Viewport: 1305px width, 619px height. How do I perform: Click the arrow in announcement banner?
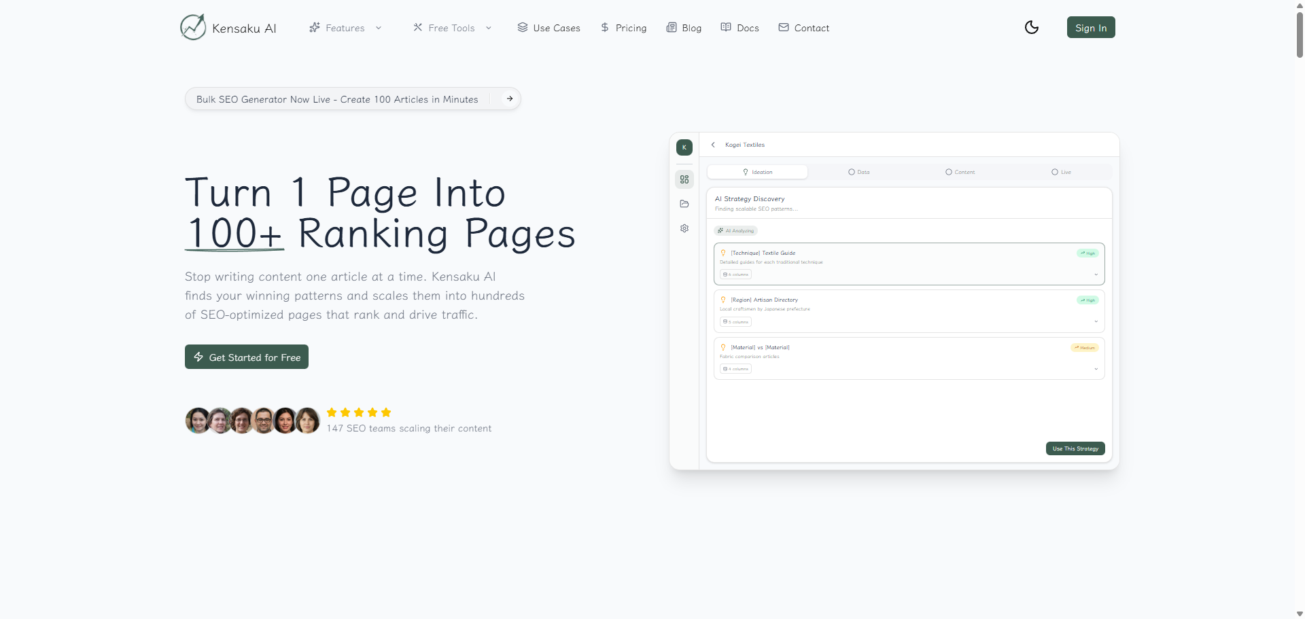tap(510, 99)
